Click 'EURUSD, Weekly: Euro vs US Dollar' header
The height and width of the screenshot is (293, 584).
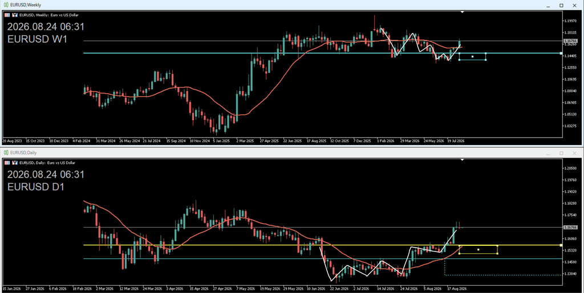pyautogui.click(x=49, y=15)
